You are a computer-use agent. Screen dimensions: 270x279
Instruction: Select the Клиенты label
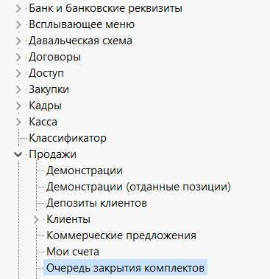coord(68,219)
